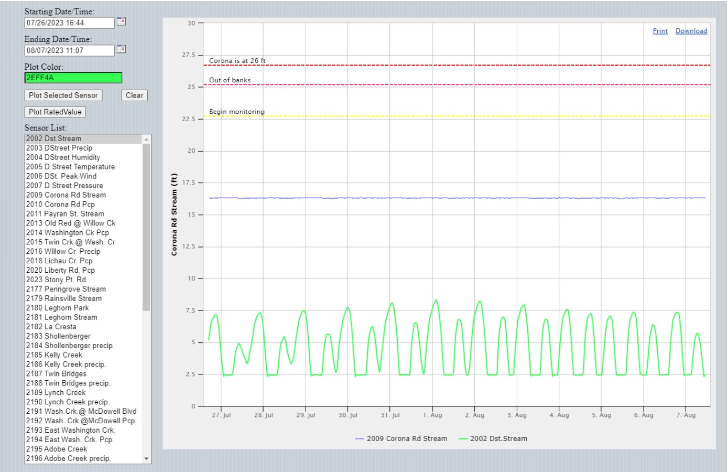Click the Plot Selected Sensor button
The image size is (728, 472).
pyautogui.click(x=63, y=95)
